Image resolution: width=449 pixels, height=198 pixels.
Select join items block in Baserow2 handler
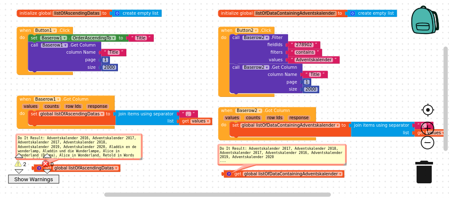pyautogui.click(x=382, y=129)
